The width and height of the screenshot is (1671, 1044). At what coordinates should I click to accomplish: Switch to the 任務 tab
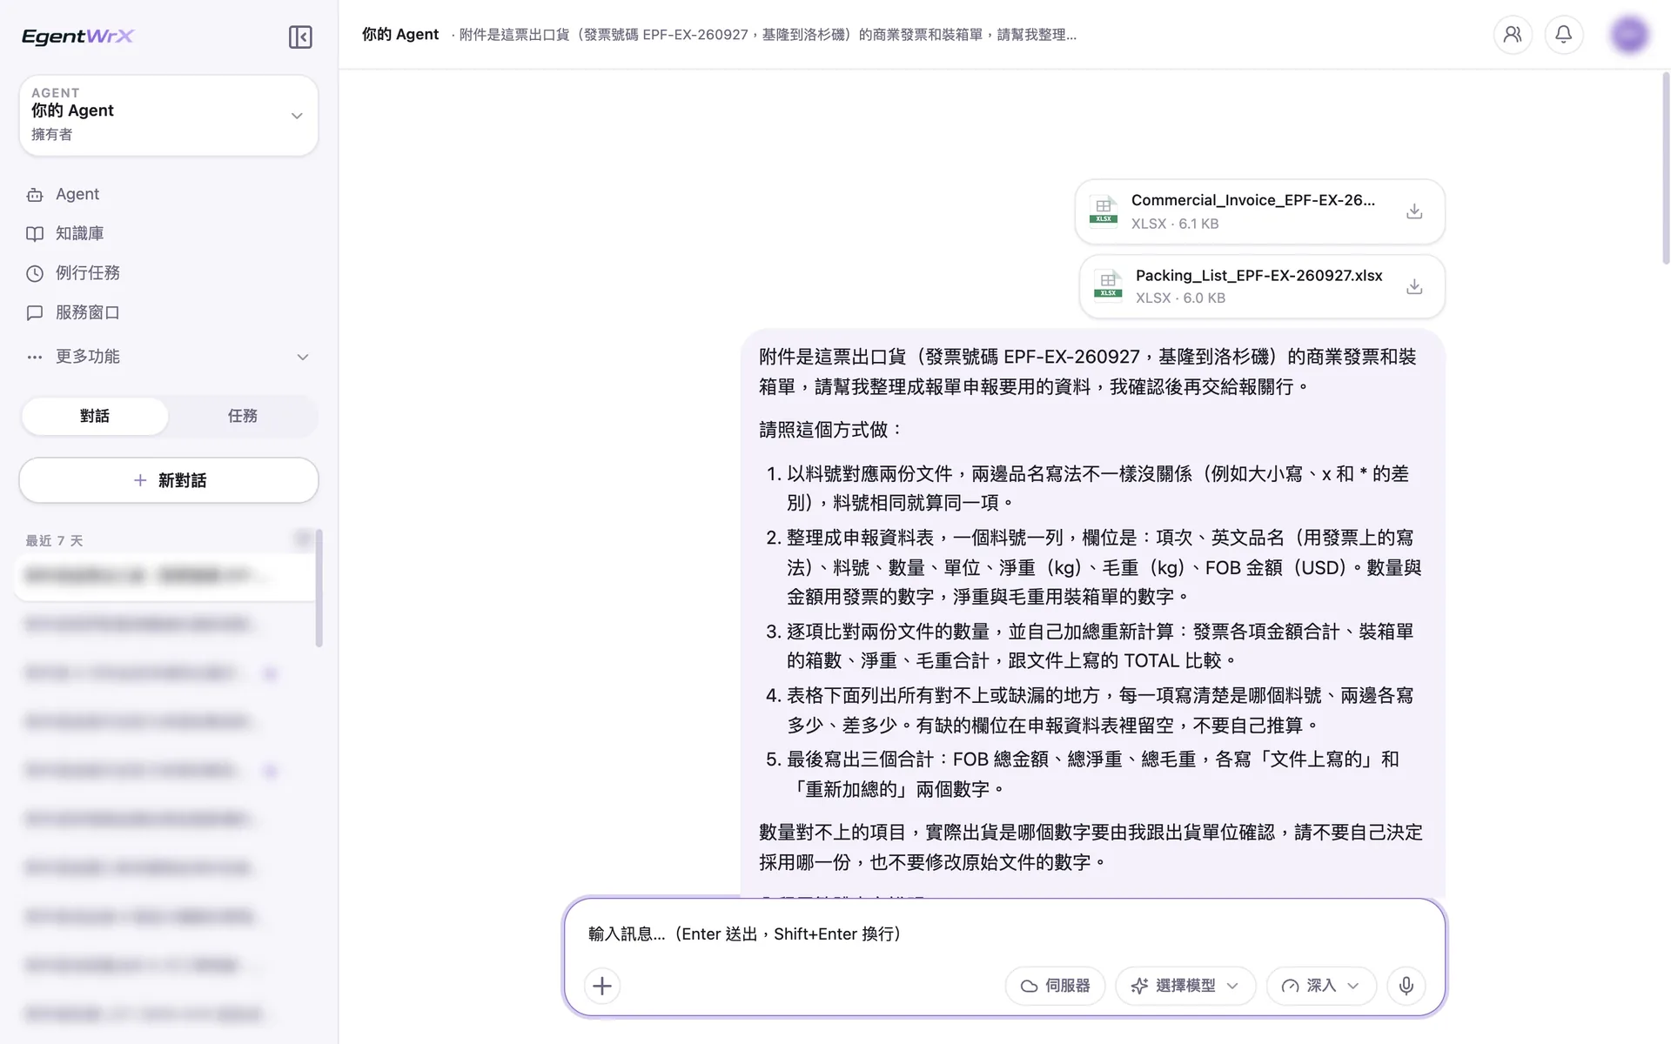[243, 416]
